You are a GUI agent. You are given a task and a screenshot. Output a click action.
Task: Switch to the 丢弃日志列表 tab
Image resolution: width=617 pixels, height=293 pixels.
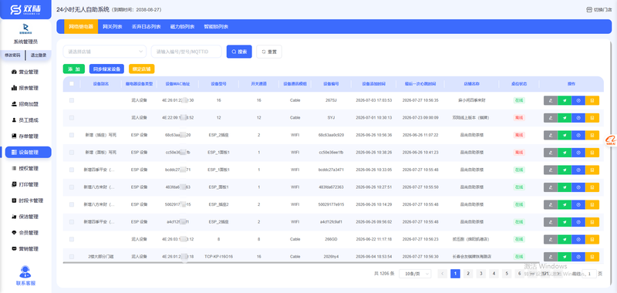pyautogui.click(x=147, y=27)
